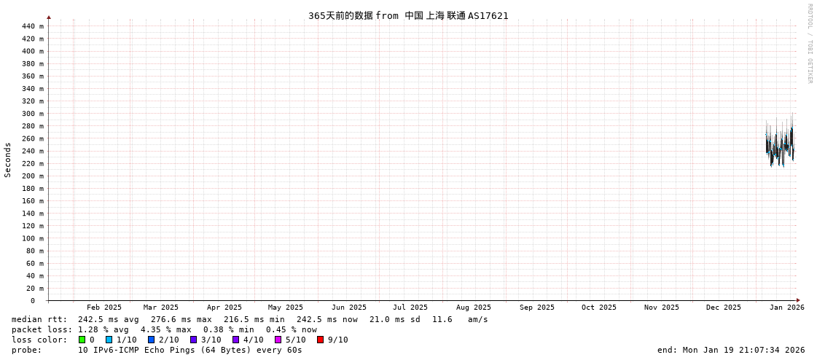
Task: Click the Sep 2025 time axis label
Action: (537, 308)
